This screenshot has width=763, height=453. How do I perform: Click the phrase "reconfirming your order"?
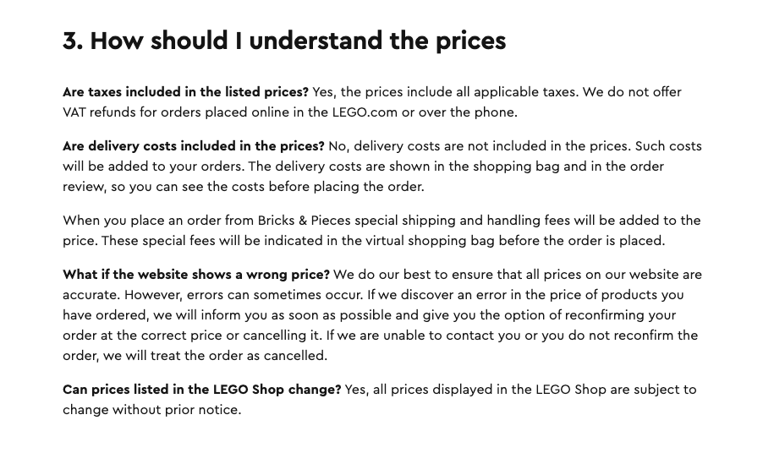tap(616, 315)
